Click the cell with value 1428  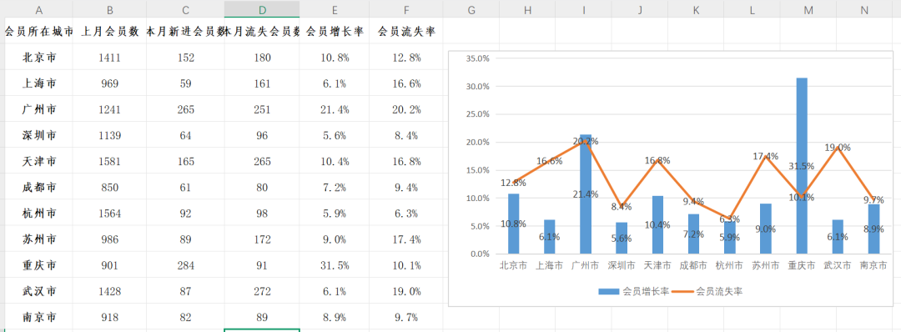point(110,291)
